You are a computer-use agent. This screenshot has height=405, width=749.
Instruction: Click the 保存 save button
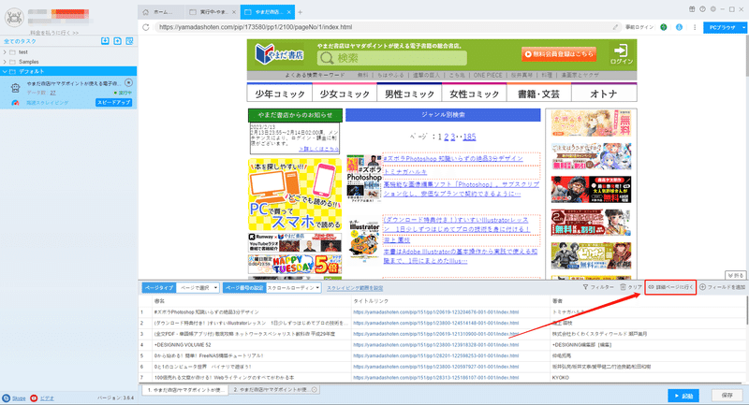727,396
